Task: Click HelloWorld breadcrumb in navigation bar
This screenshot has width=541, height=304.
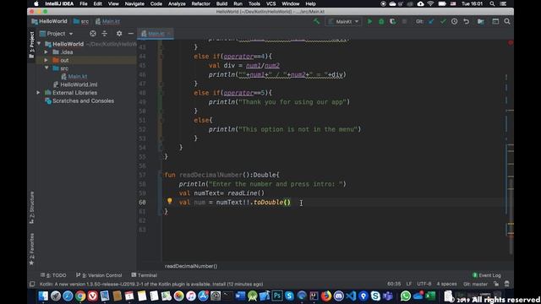Action: [x=49, y=21]
